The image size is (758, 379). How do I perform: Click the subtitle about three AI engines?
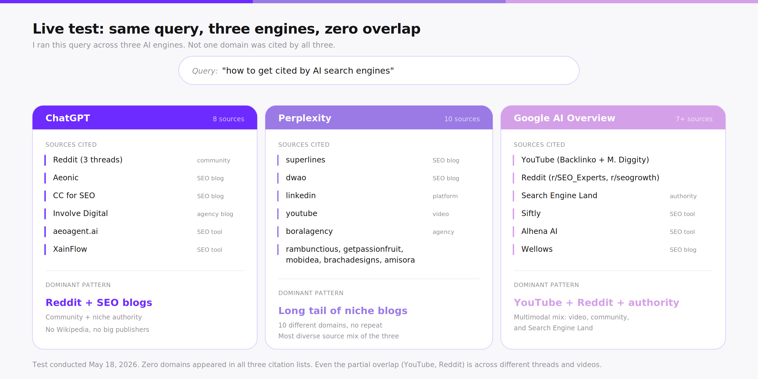tap(184, 45)
